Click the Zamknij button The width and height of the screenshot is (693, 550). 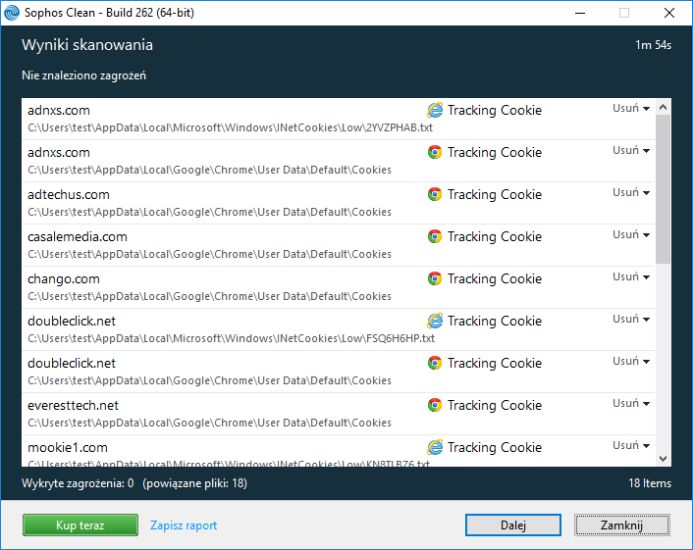621,525
